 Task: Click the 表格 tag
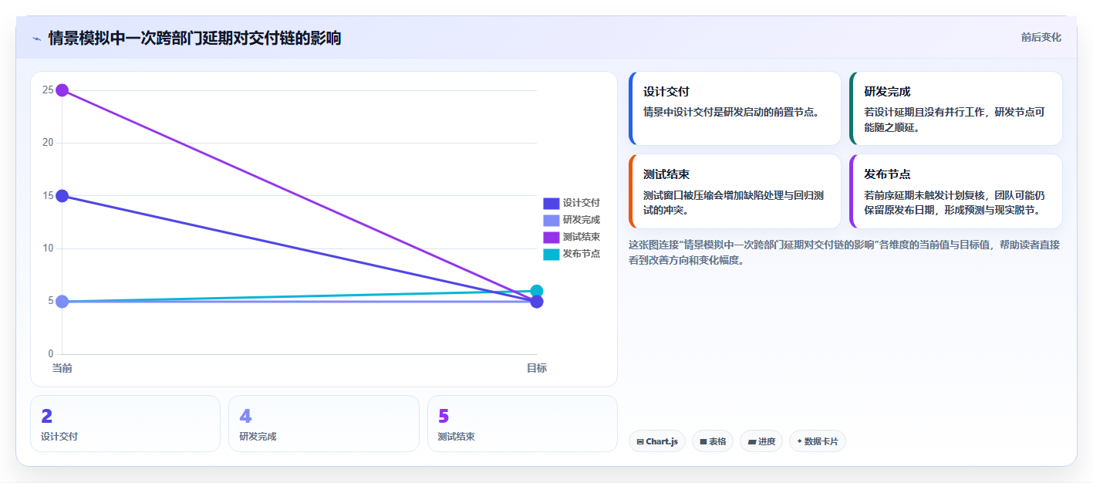713,441
